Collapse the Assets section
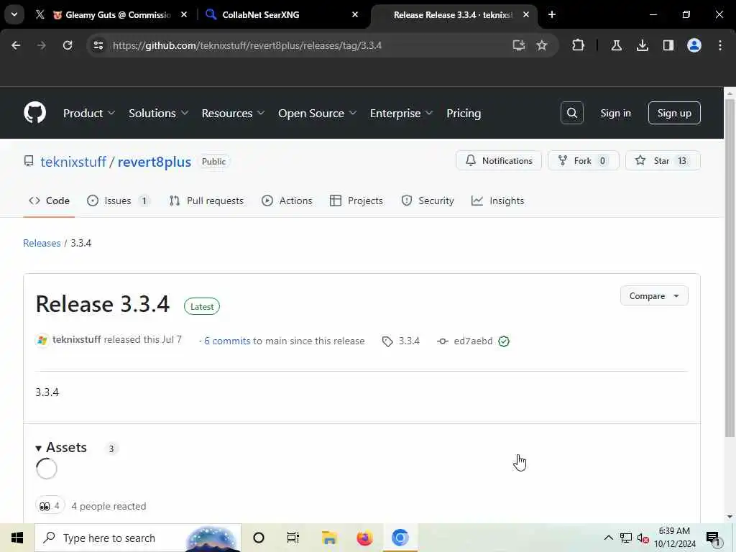The height and width of the screenshot is (552, 736). click(x=62, y=447)
